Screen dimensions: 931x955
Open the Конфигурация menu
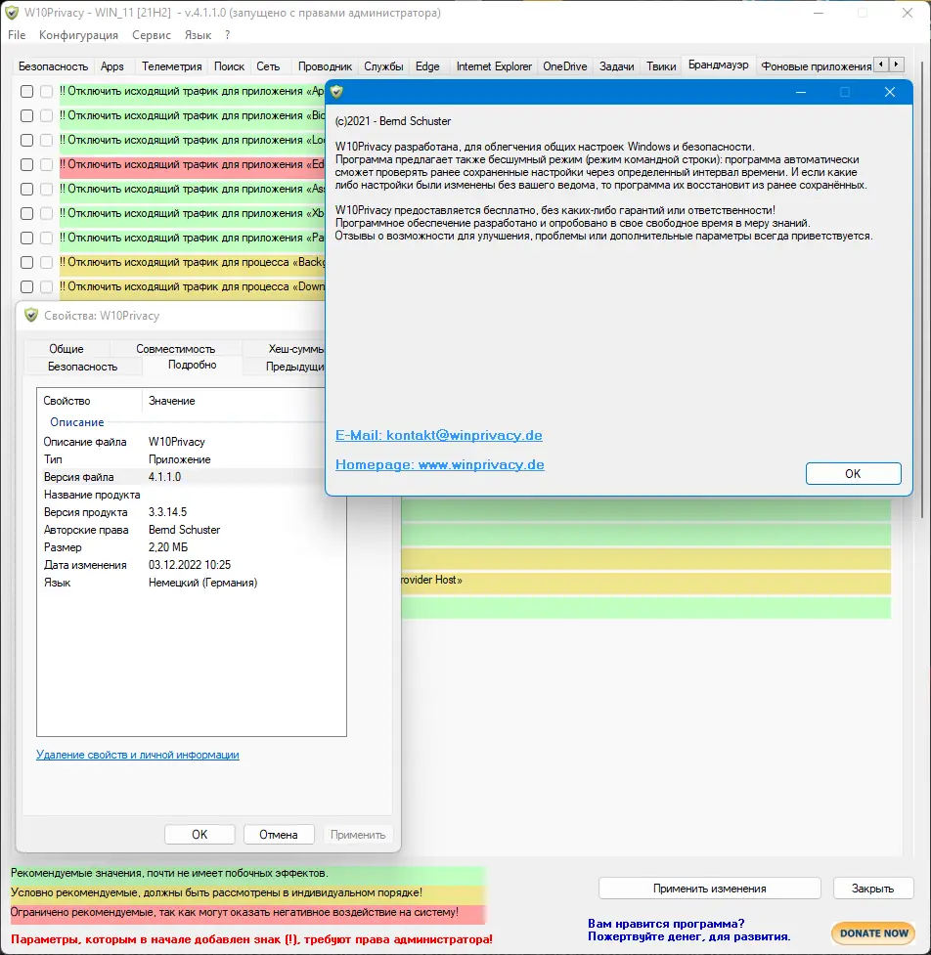tap(78, 35)
